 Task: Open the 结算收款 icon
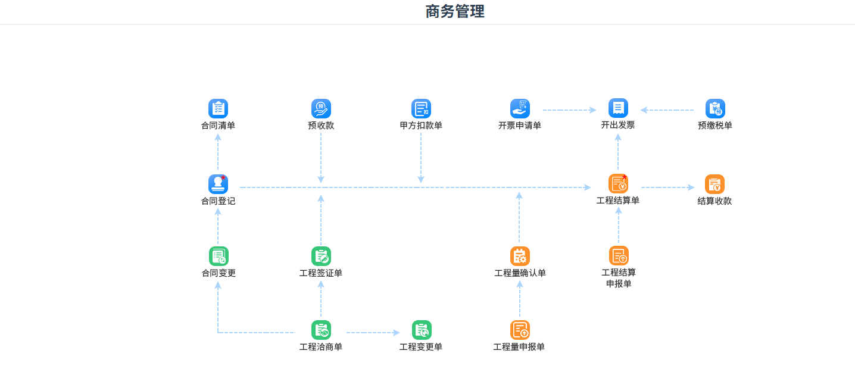pyautogui.click(x=714, y=184)
